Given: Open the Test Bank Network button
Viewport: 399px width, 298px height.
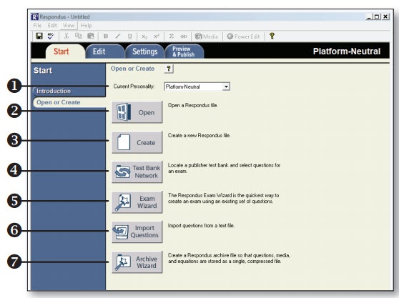Looking at the screenshot, I should click(137, 172).
